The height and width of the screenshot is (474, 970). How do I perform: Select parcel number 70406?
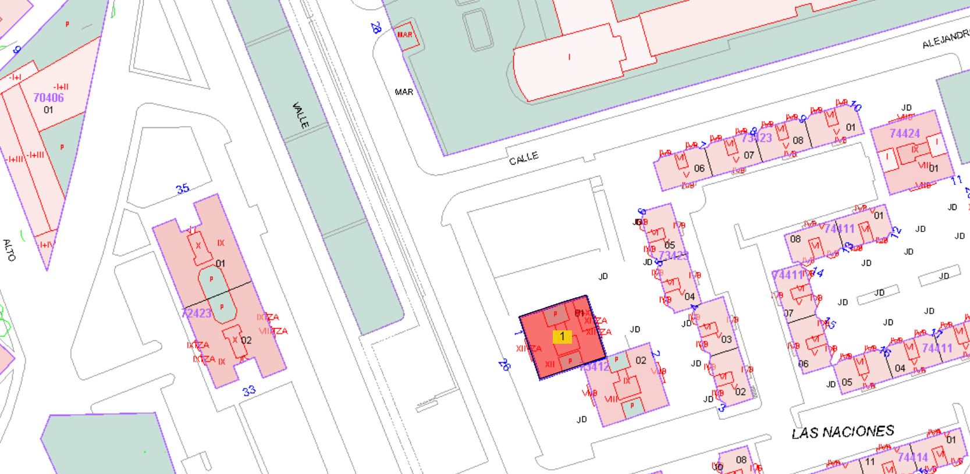click(48, 97)
